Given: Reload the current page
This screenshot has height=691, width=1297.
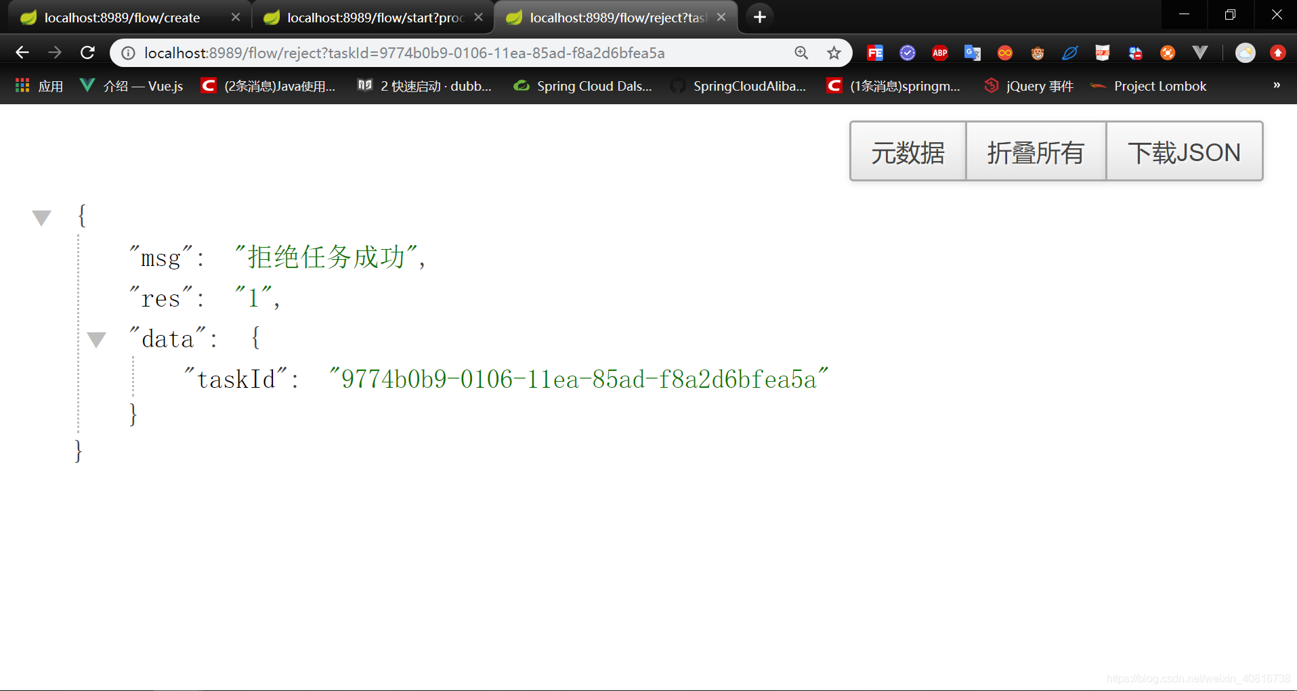Looking at the screenshot, I should pyautogui.click(x=87, y=53).
